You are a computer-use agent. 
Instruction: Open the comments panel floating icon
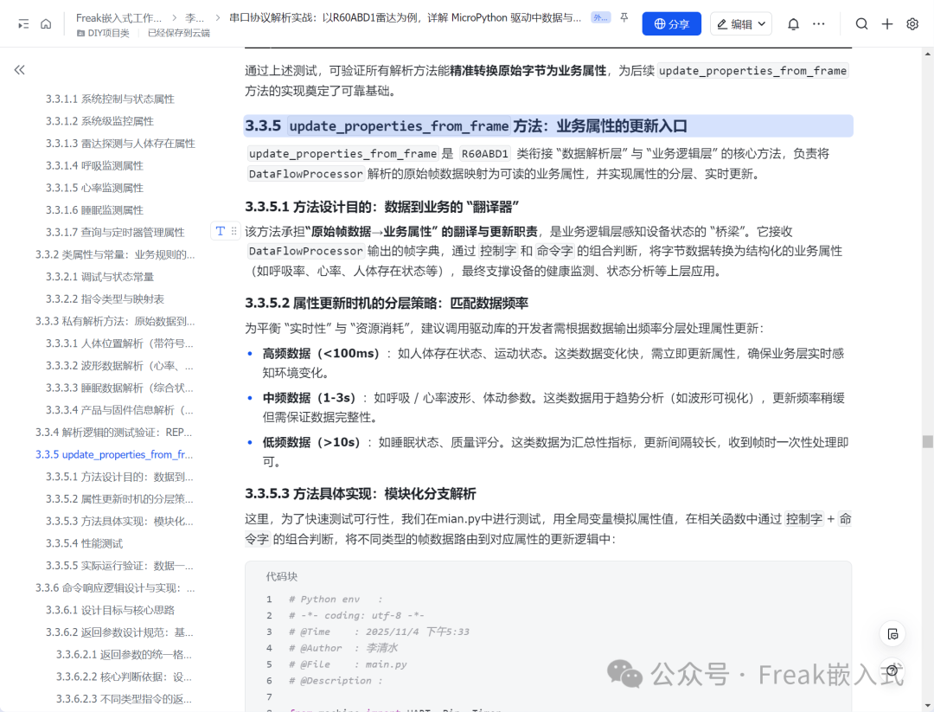(892, 634)
